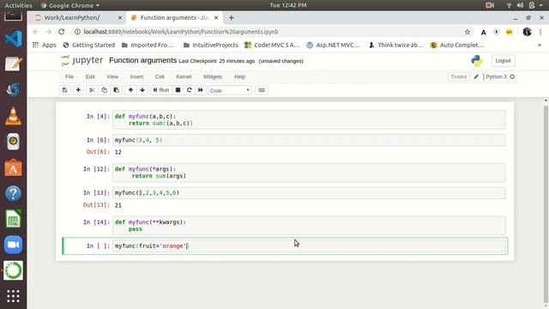Move selected cell down arrow
The width and height of the screenshot is (549, 309).
point(142,90)
